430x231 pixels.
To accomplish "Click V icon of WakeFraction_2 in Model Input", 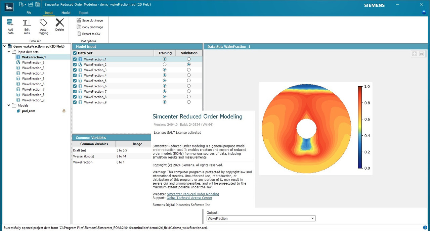I will coord(80,64).
